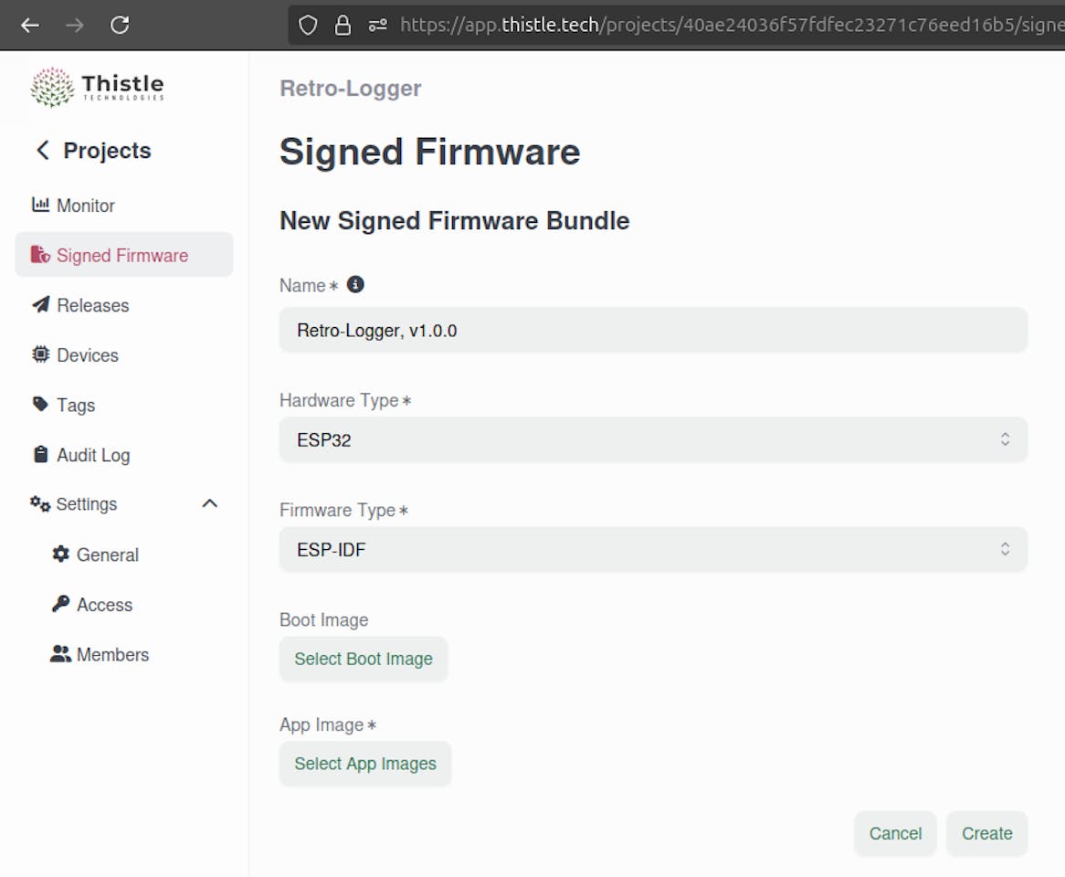Click the browser back arrow
Screen dimensions: 1065x877
coord(30,25)
